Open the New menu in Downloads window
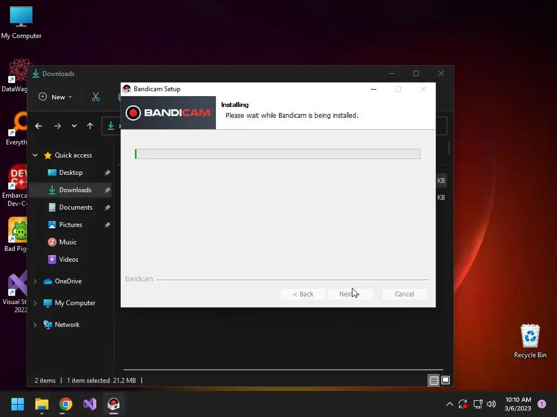Viewport: 557px width, 417px height. click(55, 97)
